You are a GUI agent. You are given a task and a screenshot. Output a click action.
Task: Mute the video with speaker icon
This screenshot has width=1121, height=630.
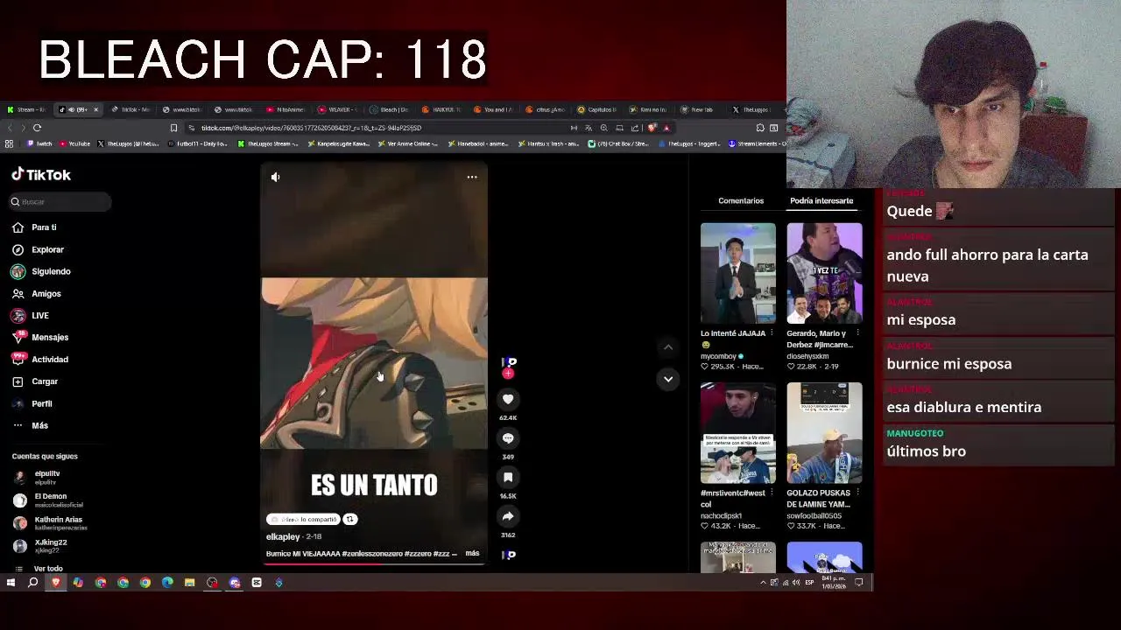[276, 178]
